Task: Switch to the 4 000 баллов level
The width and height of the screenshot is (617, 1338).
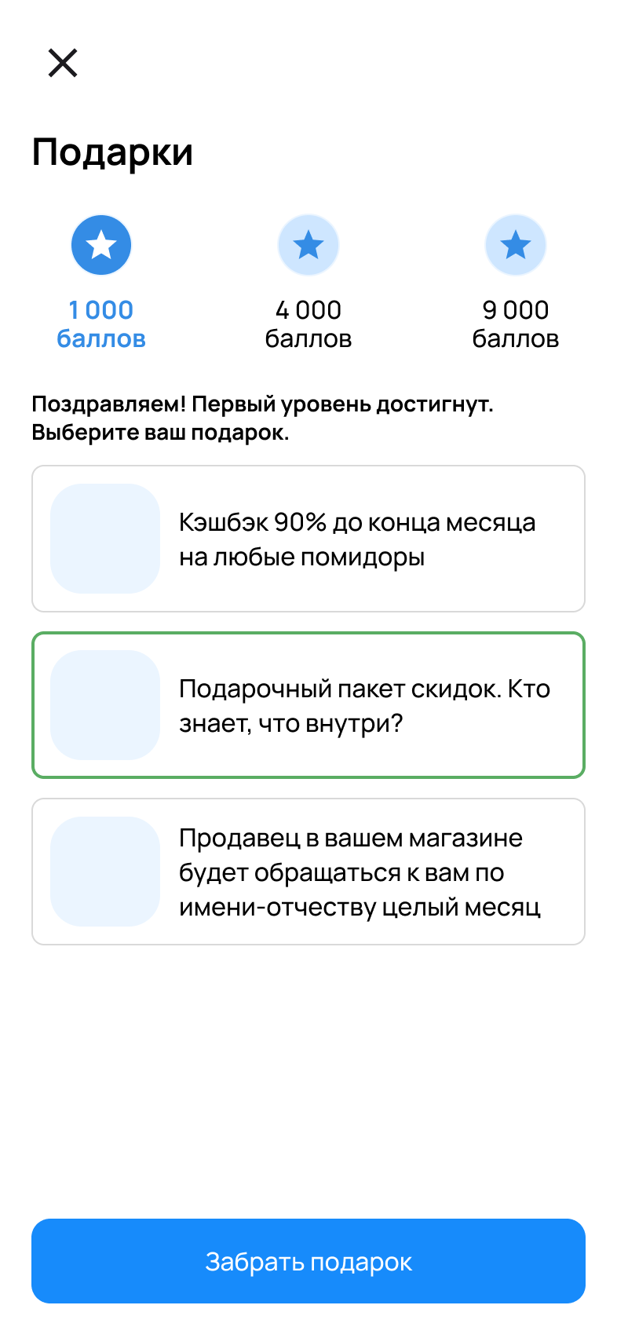Action: [308, 324]
